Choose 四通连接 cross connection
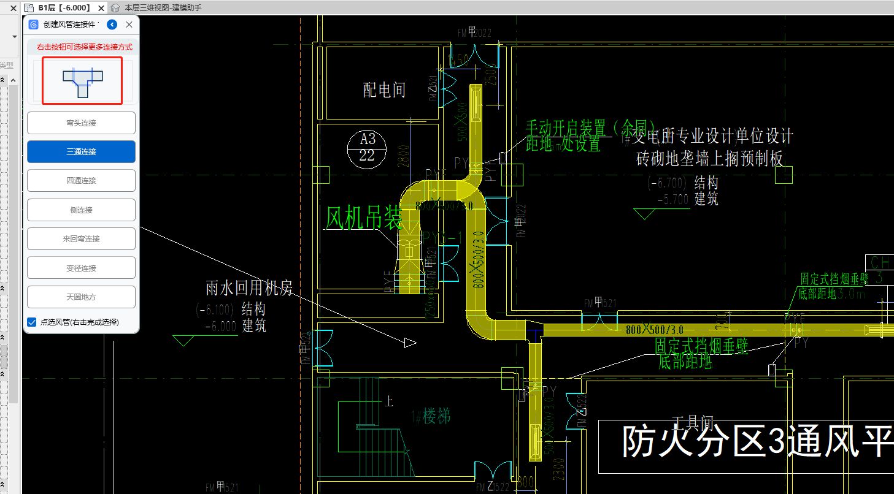894x494 pixels. tap(81, 181)
